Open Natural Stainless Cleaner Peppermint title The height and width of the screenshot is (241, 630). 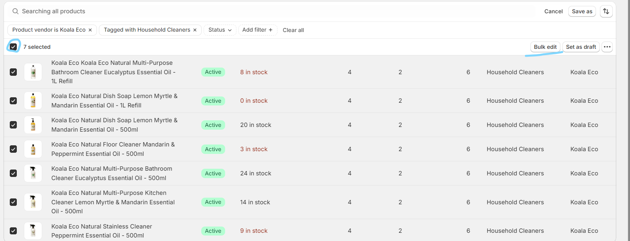click(x=102, y=231)
